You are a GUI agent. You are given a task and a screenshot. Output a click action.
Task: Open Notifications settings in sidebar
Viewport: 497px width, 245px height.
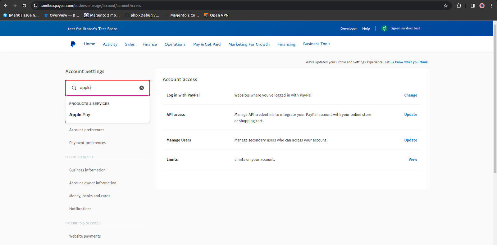coord(80,209)
